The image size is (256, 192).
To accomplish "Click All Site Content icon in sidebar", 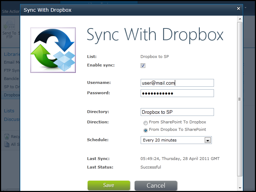I will point(7,144).
